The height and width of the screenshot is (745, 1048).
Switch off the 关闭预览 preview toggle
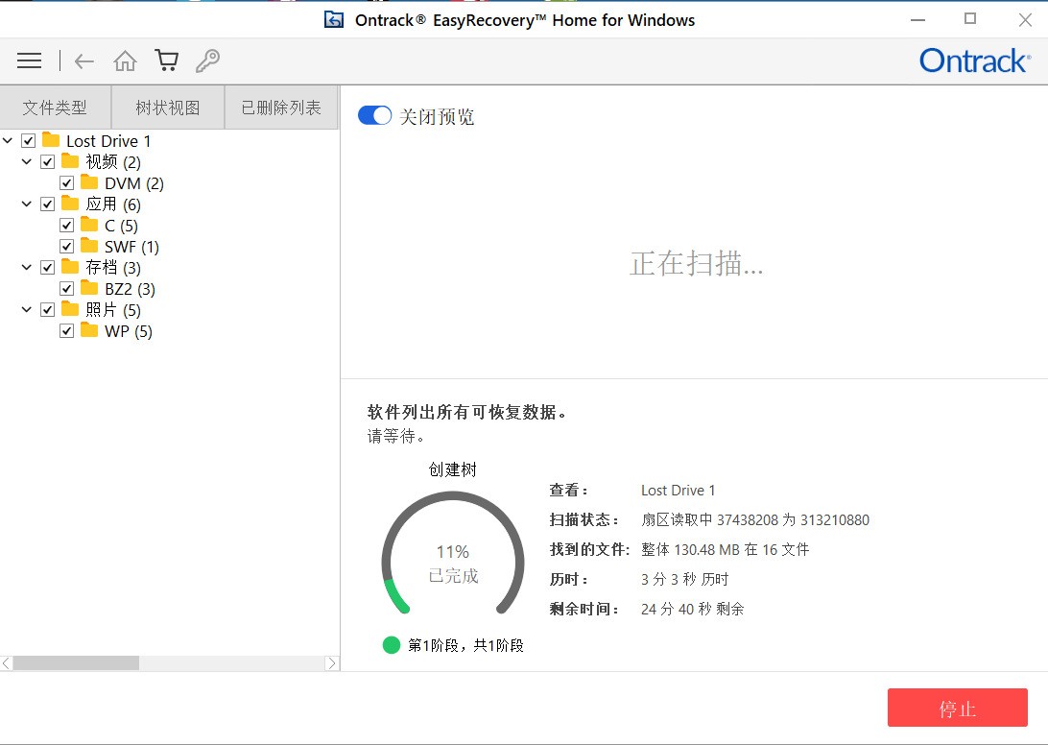click(x=374, y=114)
